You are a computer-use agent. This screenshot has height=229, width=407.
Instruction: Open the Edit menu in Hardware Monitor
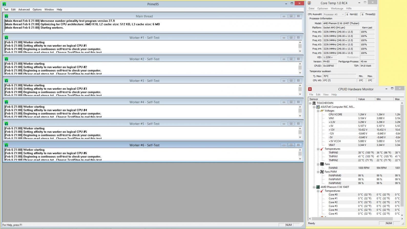pos(318,95)
